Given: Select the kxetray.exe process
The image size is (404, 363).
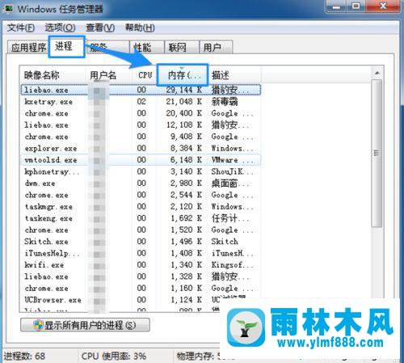Looking at the screenshot, I should pos(141,102).
